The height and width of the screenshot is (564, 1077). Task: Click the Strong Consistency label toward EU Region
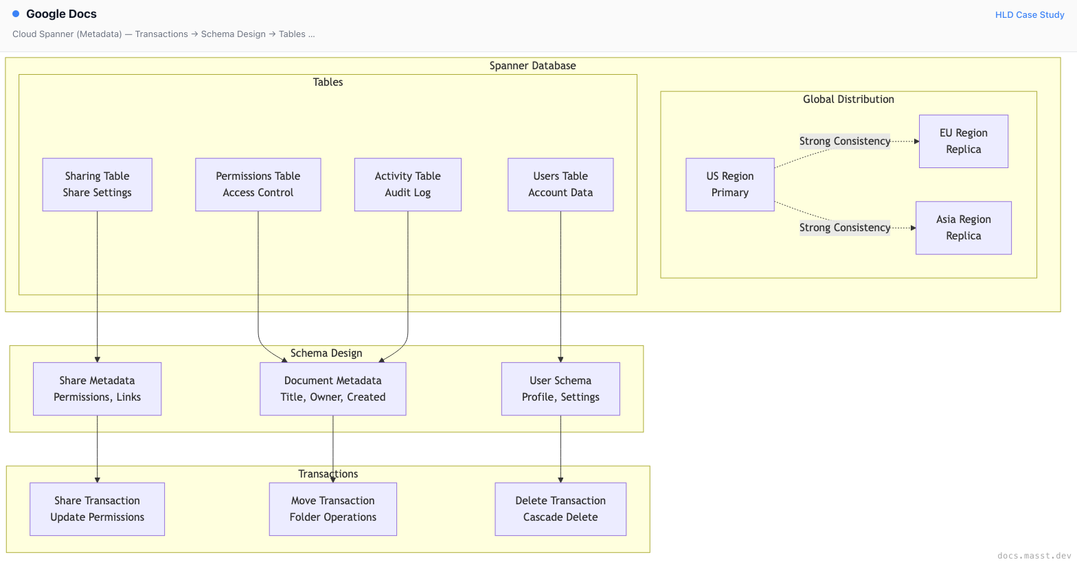(845, 141)
